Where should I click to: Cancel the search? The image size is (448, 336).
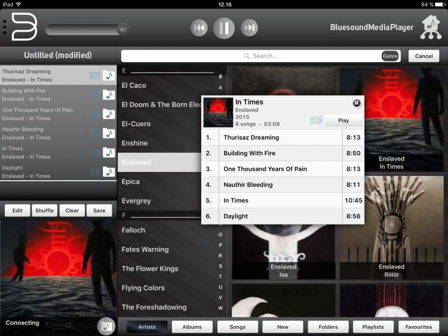pyautogui.click(x=424, y=56)
